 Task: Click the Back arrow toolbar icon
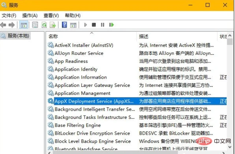(3, 25)
